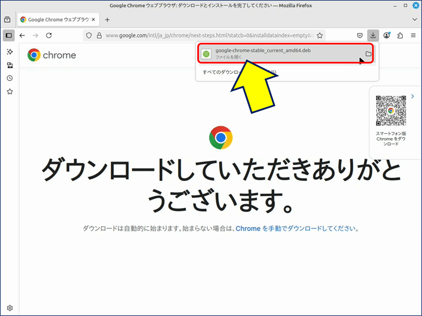
Task: Go back to the previous page
Action: (22, 35)
